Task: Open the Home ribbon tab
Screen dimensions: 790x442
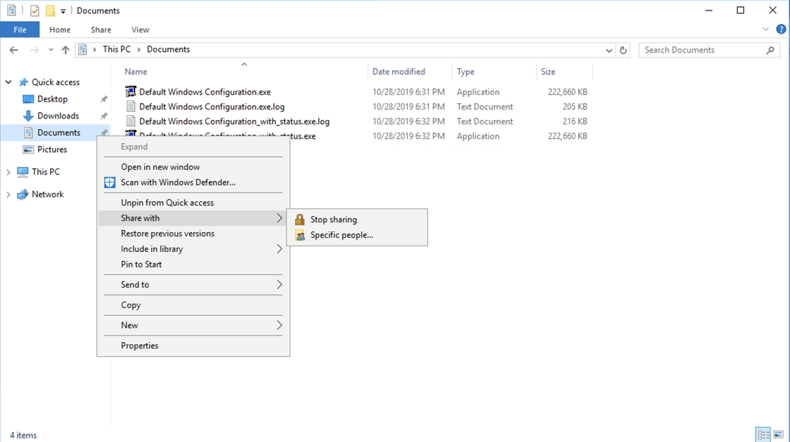Action: [60, 29]
